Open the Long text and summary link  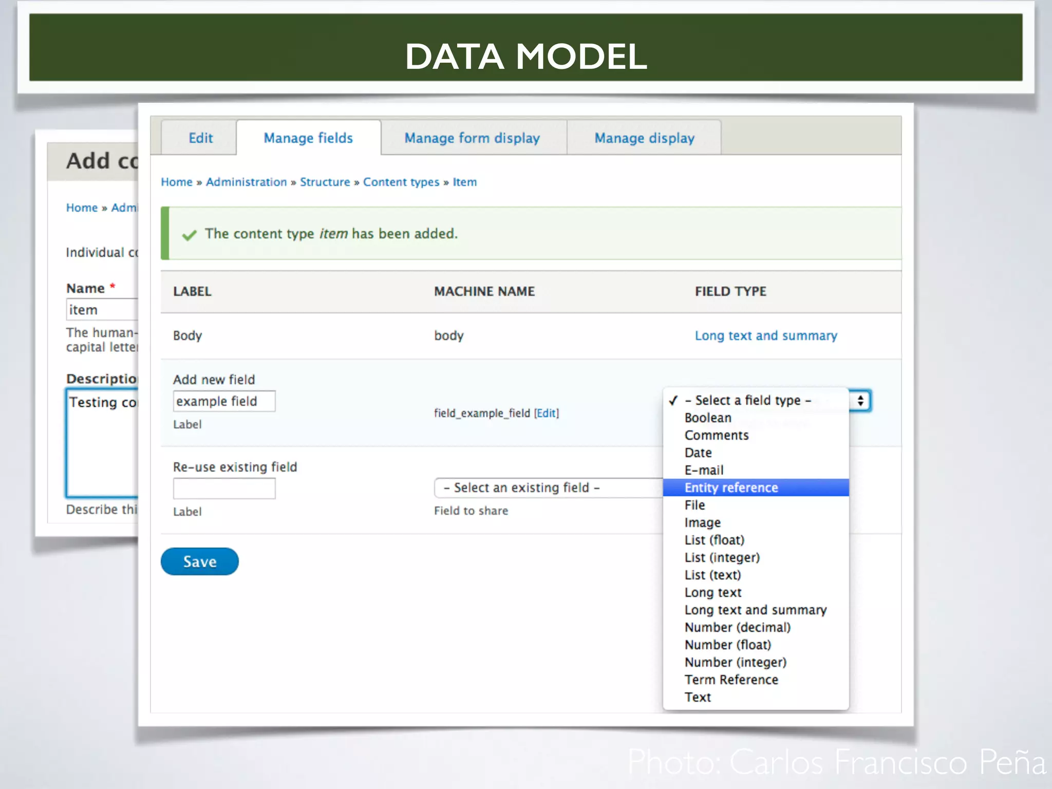765,335
